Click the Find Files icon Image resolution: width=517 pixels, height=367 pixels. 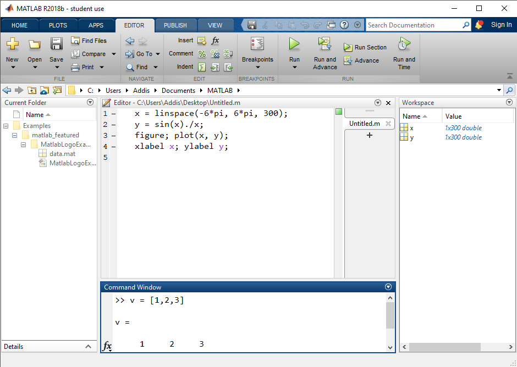point(76,41)
